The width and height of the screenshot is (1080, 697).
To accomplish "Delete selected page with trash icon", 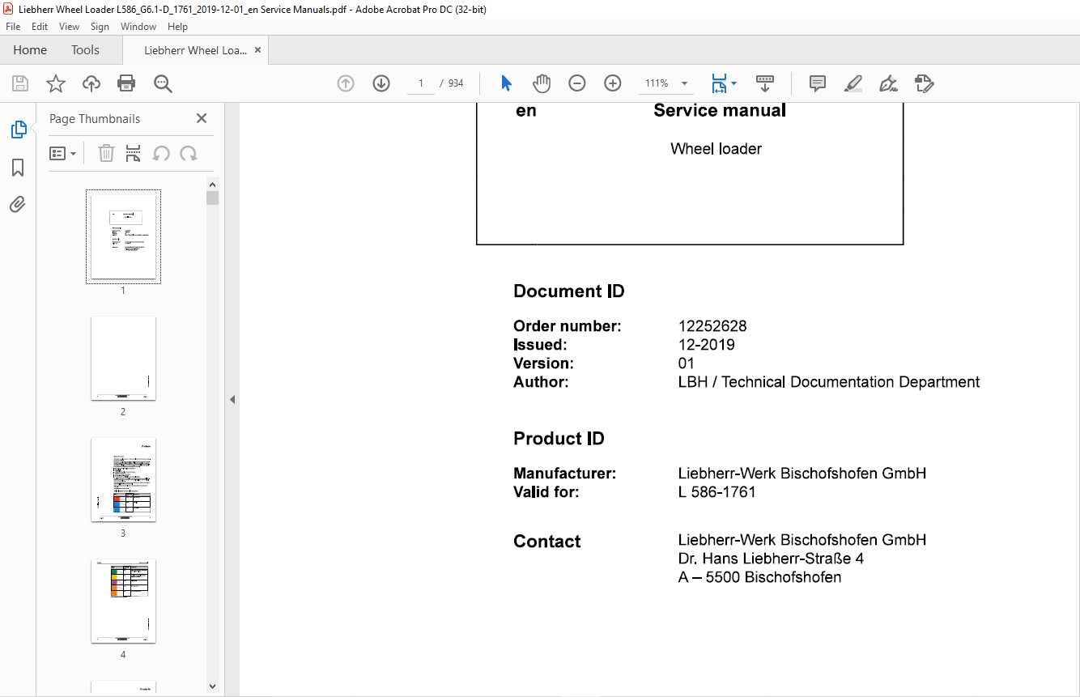I will (x=106, y=153).
